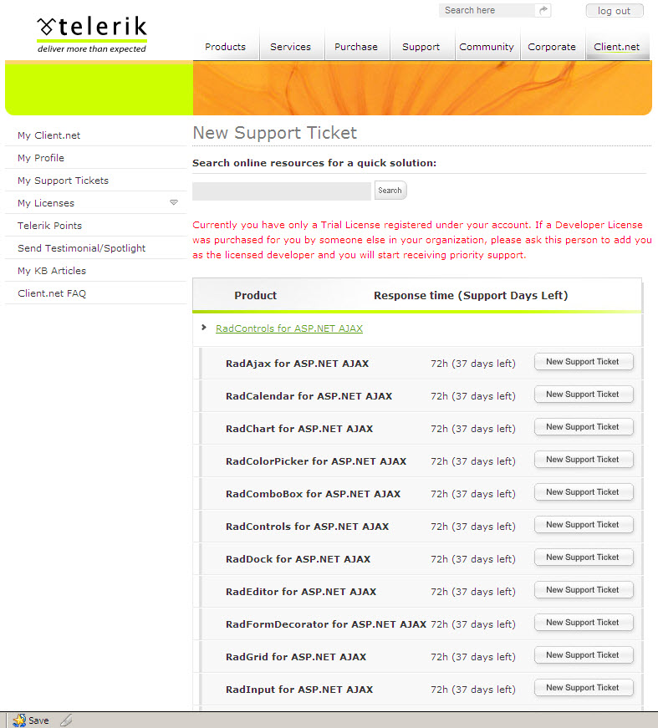This screenshot has height=728, width=658.
Task: Click RadGrid for ASP.NET AJAX row text
Action: tap(296, 657)
